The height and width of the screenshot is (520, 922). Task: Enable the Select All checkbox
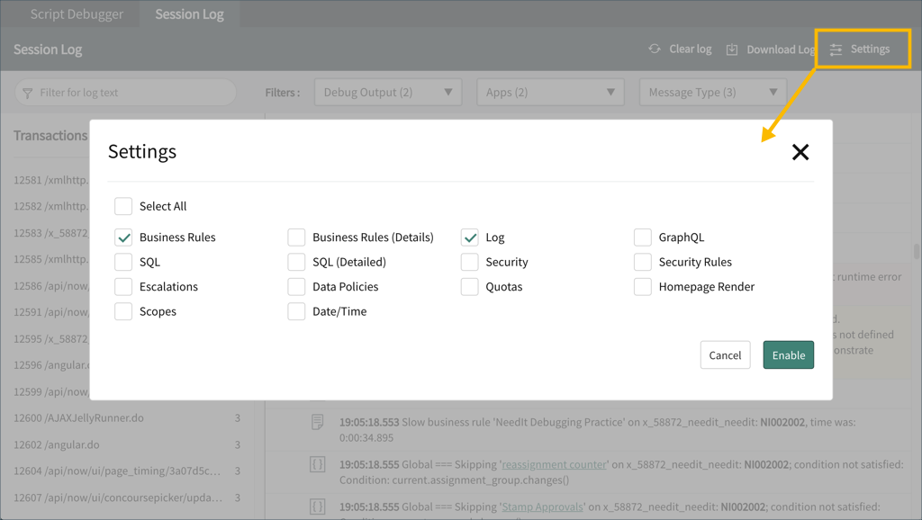[123, 206]
